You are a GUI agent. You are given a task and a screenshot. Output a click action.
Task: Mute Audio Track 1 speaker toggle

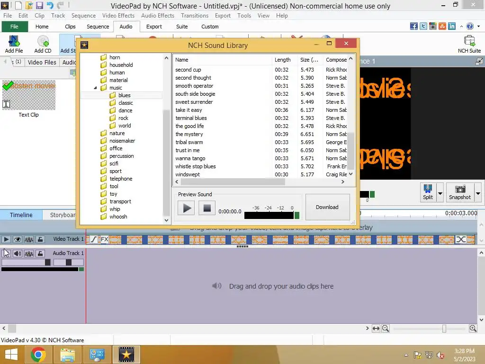click(x=18, y=254)
